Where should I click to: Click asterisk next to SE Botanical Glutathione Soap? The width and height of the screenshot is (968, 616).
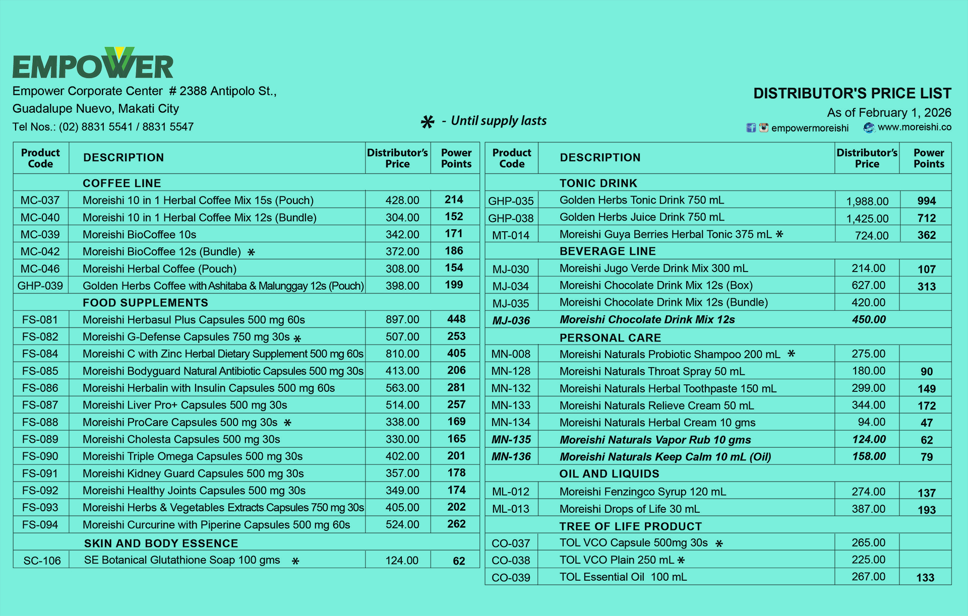[295, 561]
